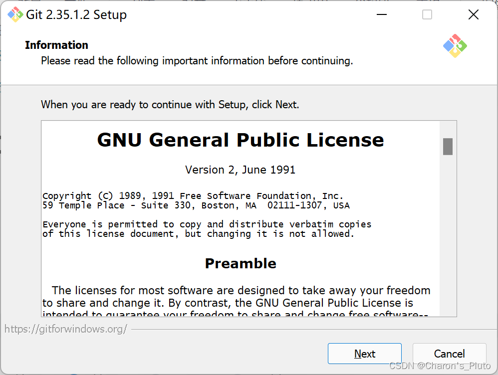Click the Preamble heading
Viewport: 498px width, 375px height.
click(x=241, y=264)
